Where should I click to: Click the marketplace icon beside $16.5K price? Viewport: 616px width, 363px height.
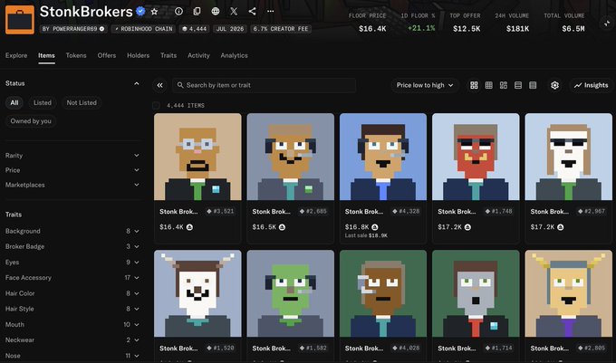tap(282, 227)
